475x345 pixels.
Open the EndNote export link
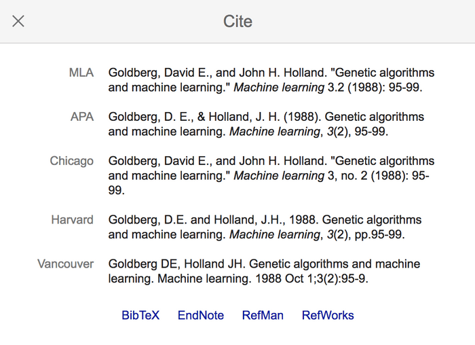(x=201, y=315)
